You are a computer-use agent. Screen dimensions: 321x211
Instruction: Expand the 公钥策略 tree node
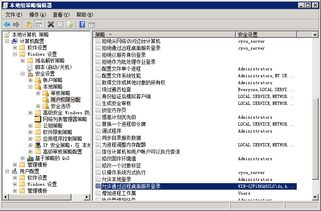pyautogui.click(x=31, y=126)
